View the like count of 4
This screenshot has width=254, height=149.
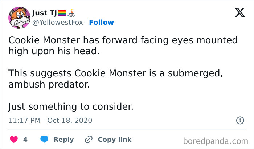[x=25, y=140]
